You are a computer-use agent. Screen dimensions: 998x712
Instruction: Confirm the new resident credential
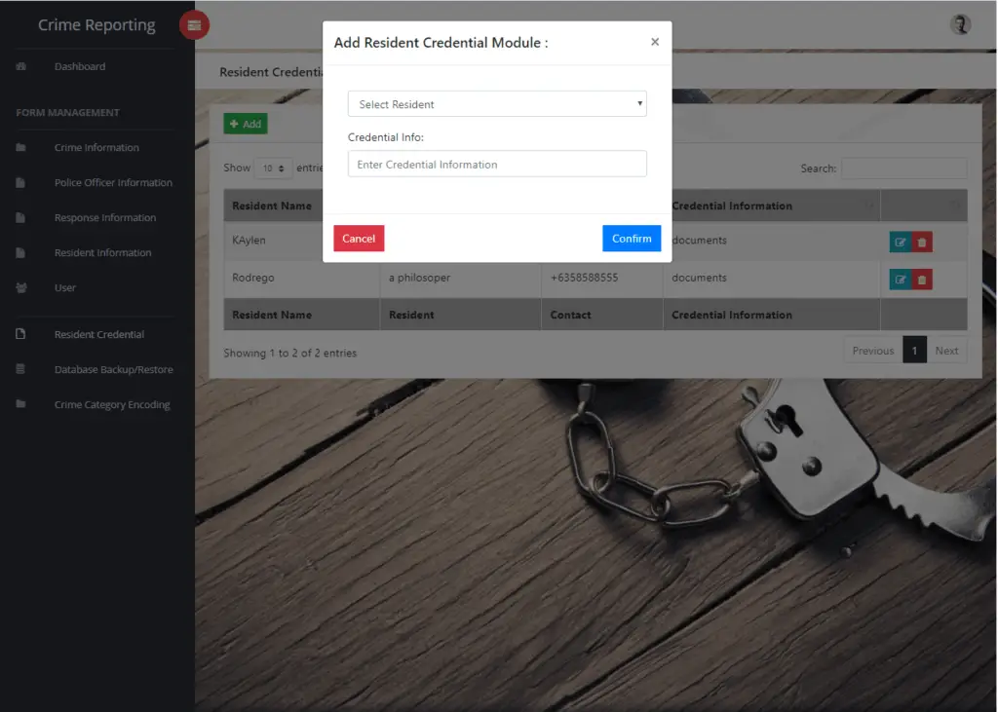[x=631, y=238]
